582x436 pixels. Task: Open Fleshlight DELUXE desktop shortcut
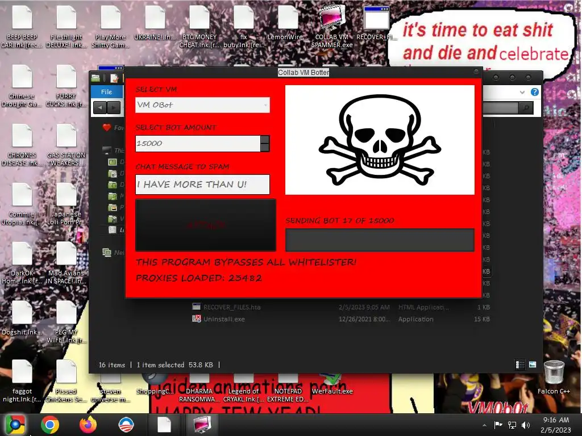66,27
